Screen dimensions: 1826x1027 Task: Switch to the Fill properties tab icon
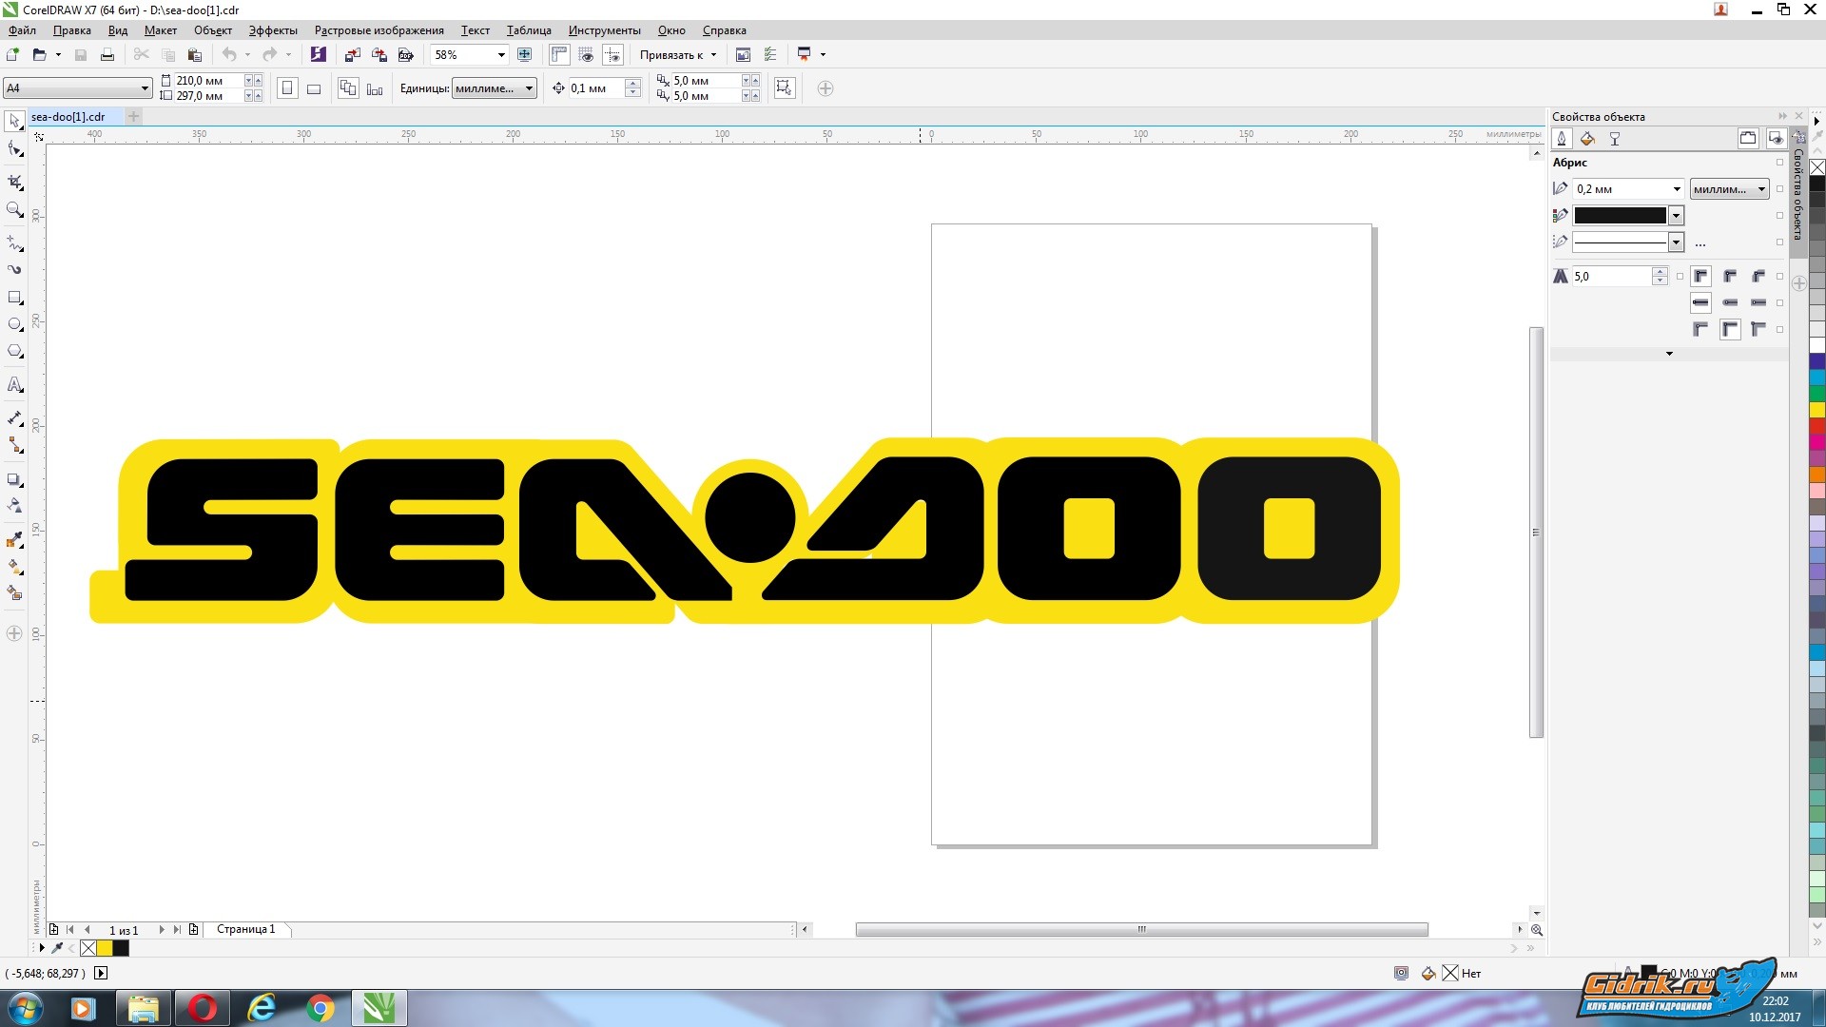point(1587,139)
